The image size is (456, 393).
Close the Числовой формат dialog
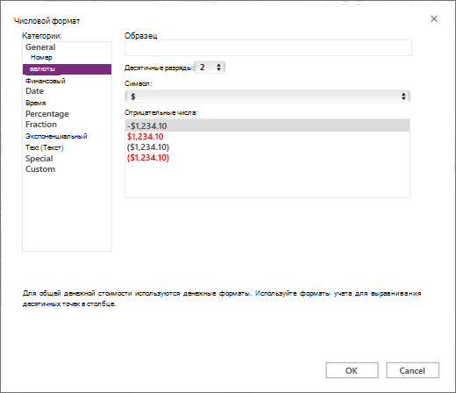(x=434, y=19)
